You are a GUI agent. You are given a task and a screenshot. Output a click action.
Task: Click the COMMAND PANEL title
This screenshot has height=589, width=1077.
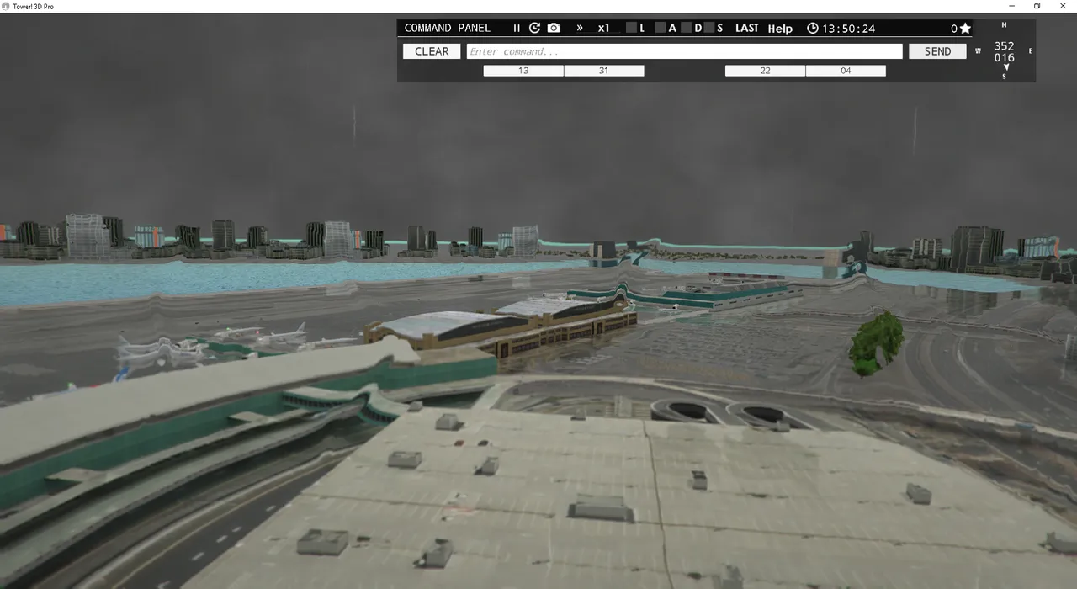(x=448, y=28)
